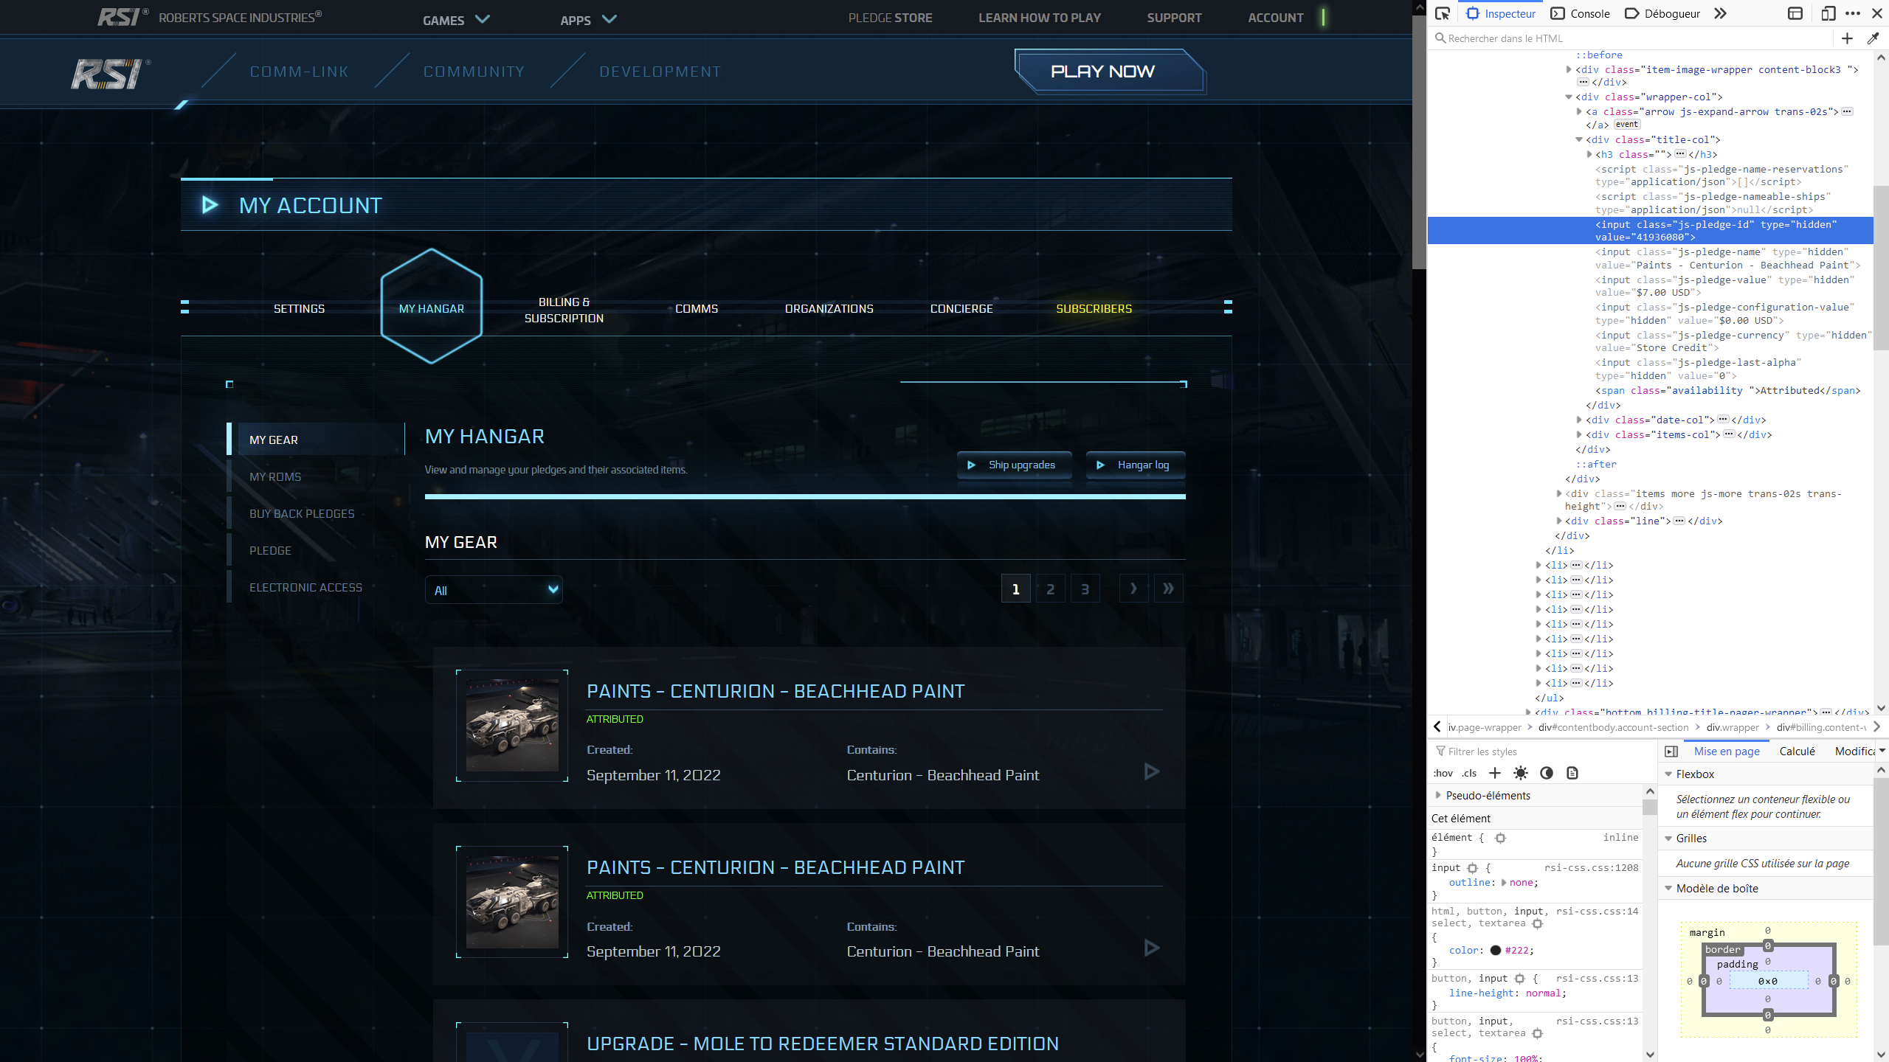1889x1062 pixels.
Task: Open the Calculé tab
Action: pyautogui.click(x=1797, y=751)
